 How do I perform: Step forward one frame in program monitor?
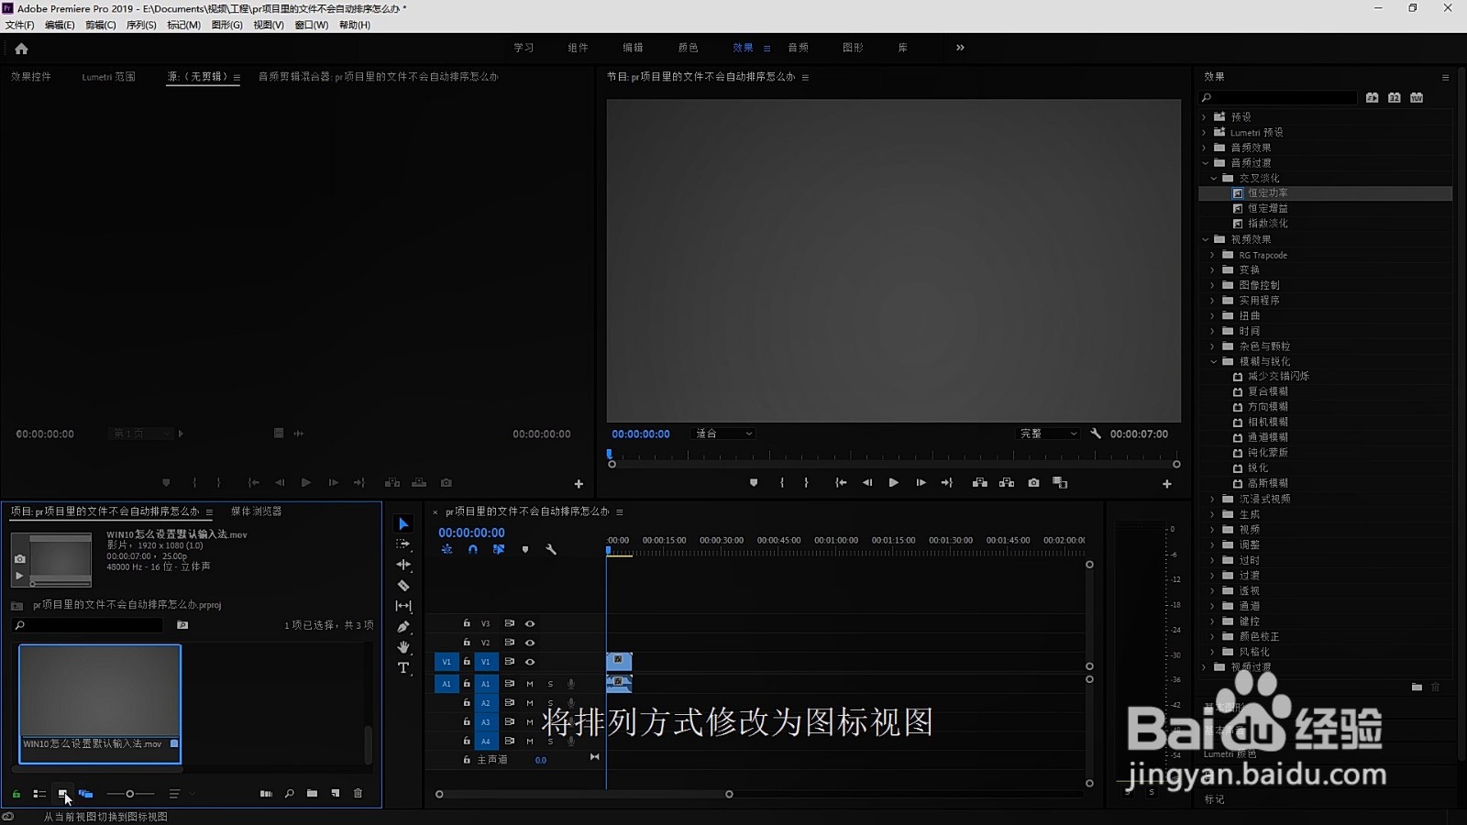coord(921,483)
